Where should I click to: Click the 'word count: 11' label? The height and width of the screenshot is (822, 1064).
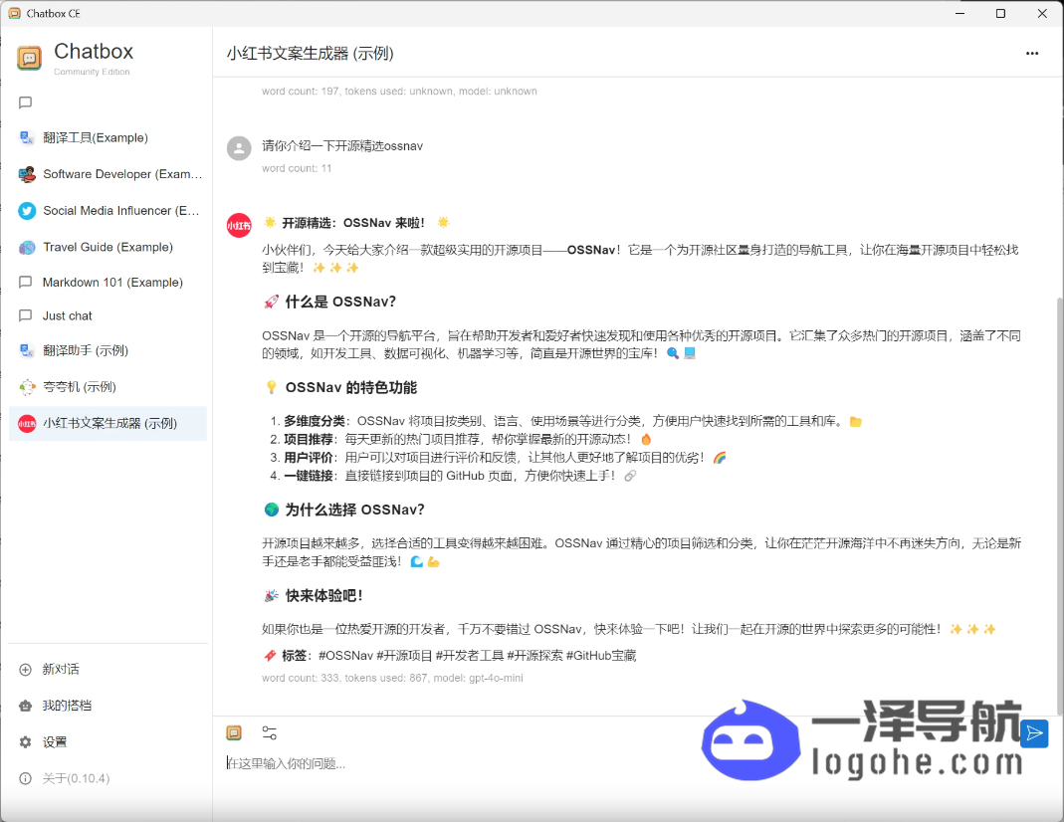click(297, 168)
